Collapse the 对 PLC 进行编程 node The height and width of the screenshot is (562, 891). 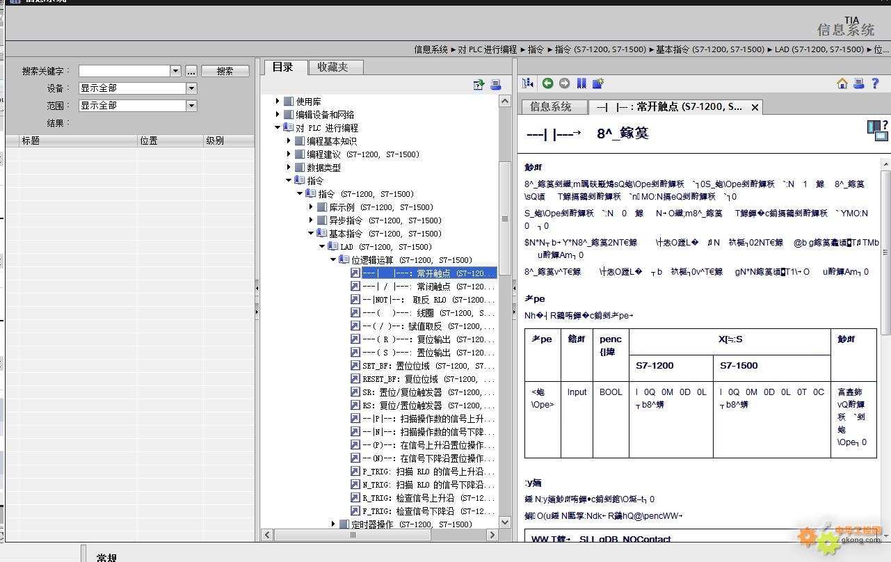(x=278, y=128)
